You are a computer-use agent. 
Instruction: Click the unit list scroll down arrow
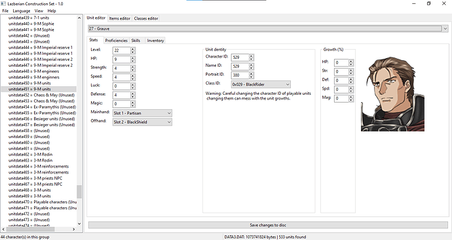[x=79, y=224]
